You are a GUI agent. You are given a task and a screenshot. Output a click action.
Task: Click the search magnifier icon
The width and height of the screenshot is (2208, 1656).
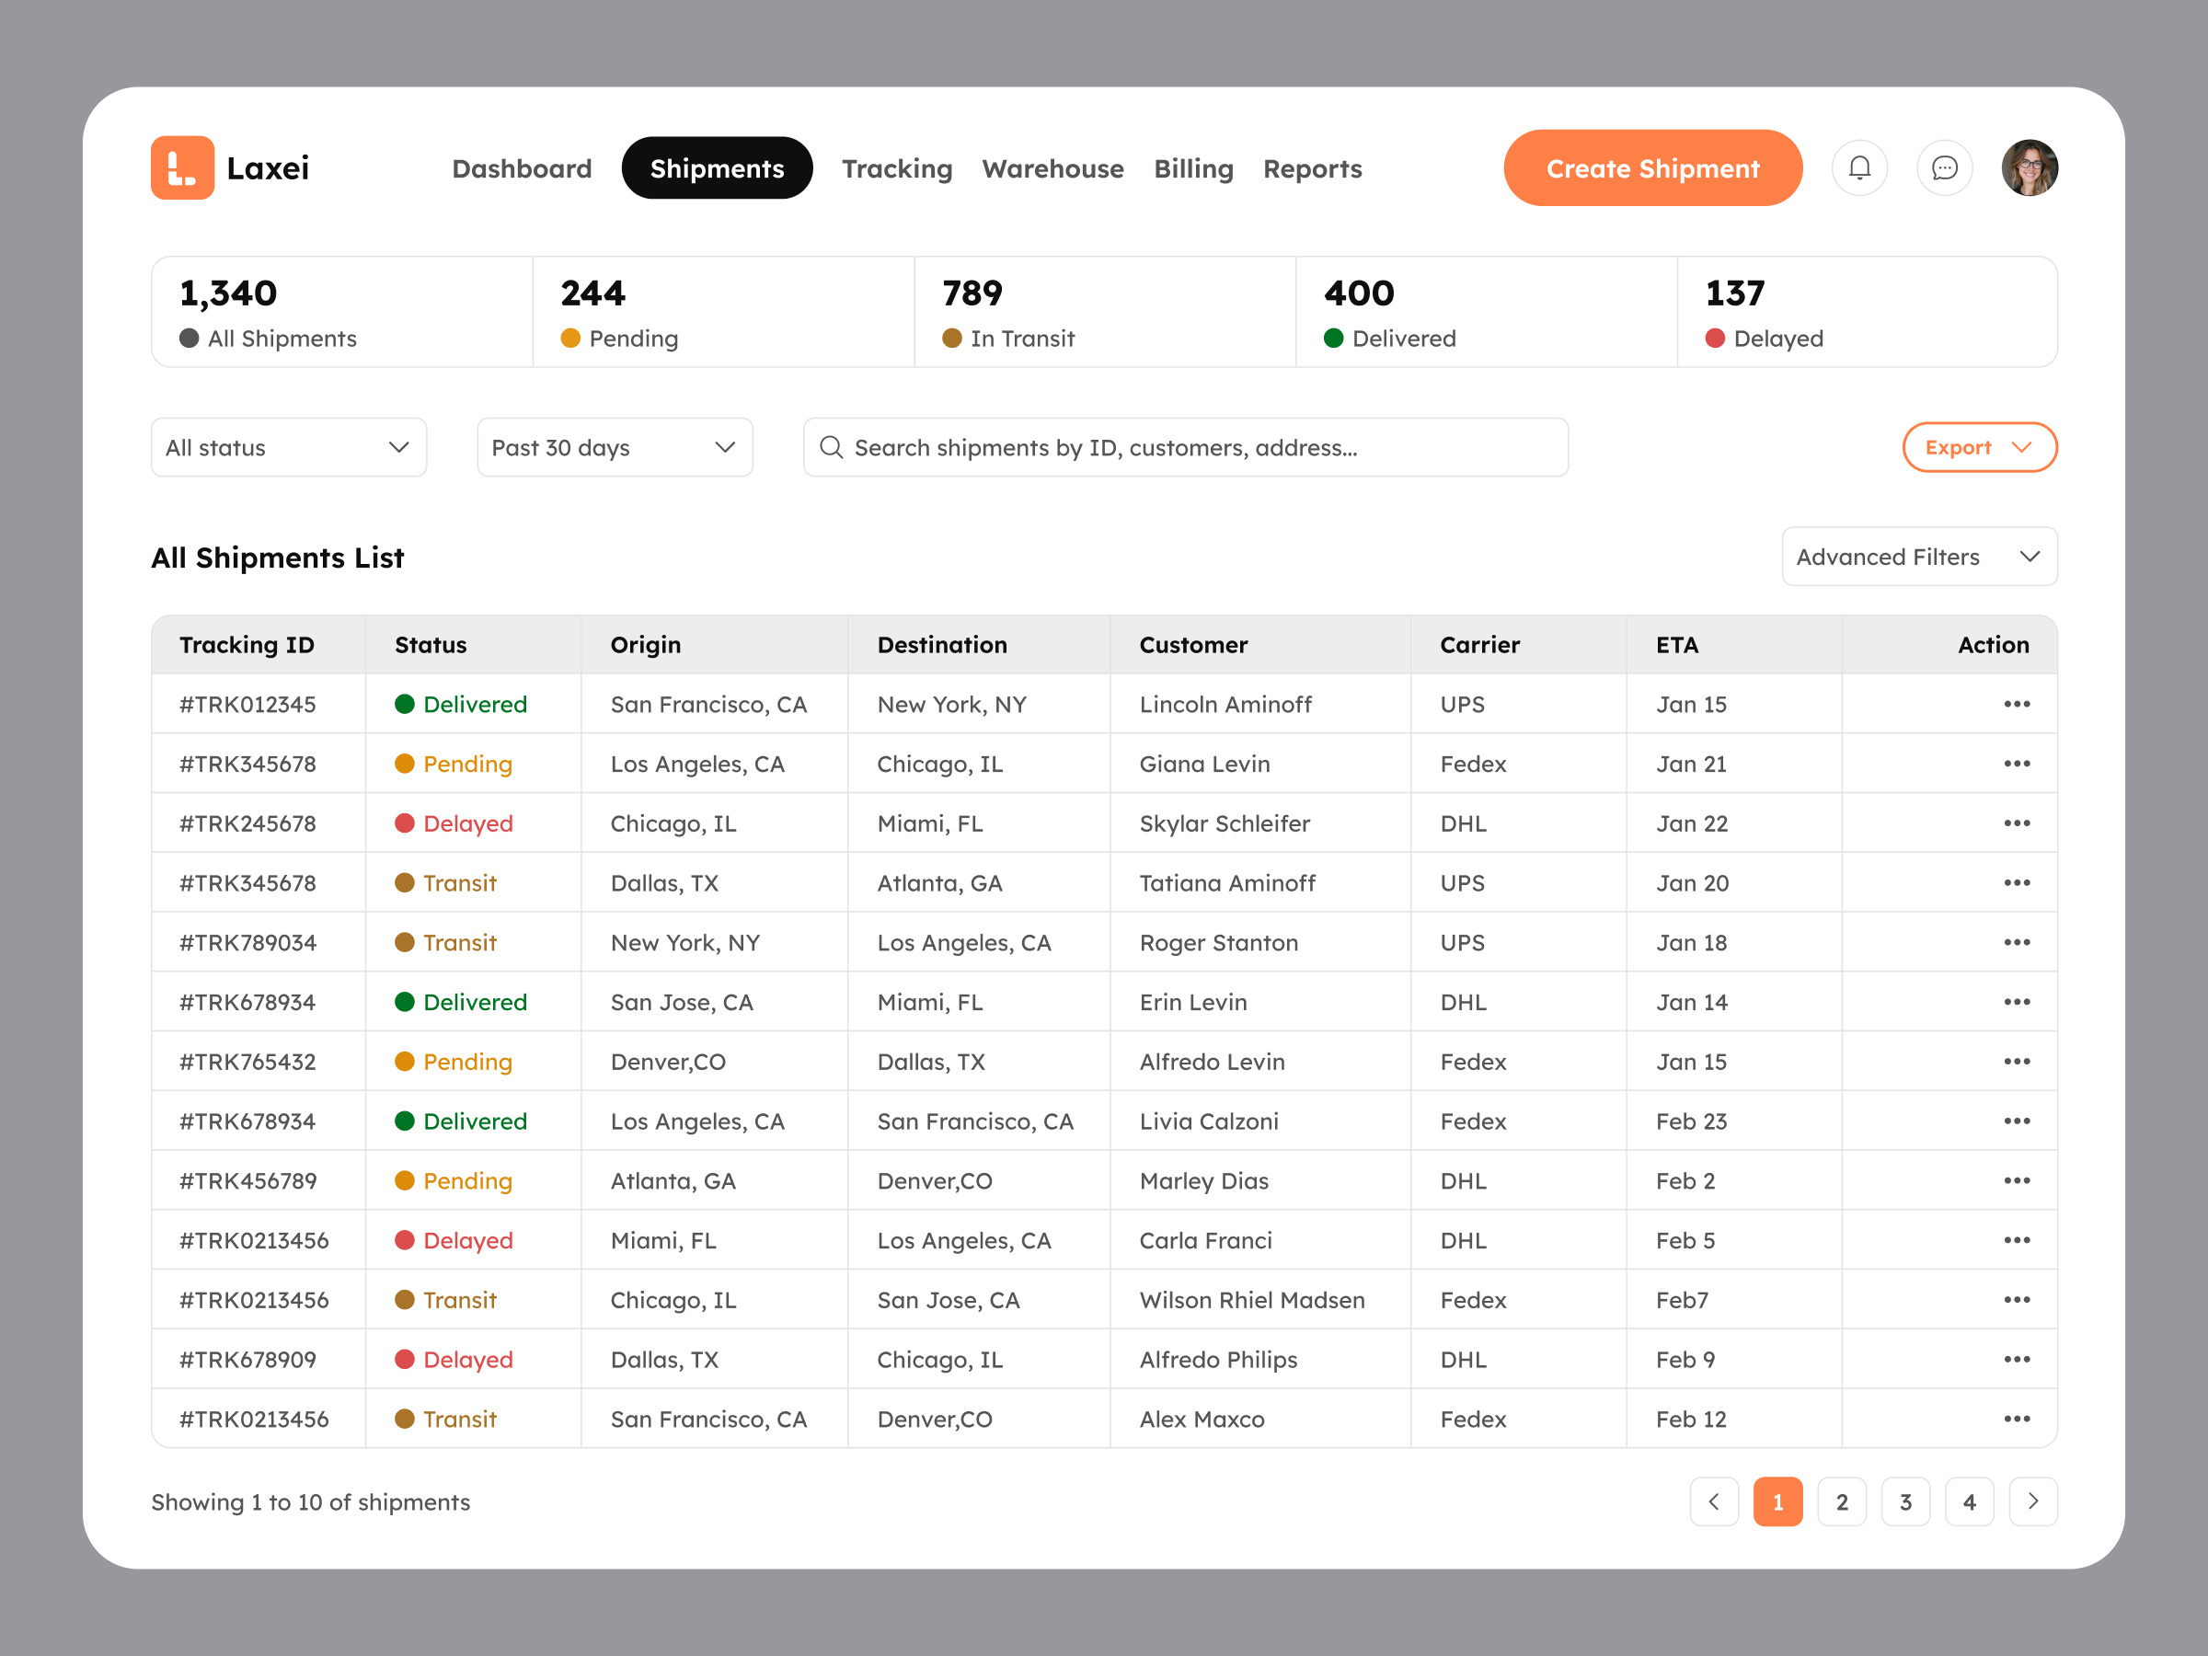(831, 447)
